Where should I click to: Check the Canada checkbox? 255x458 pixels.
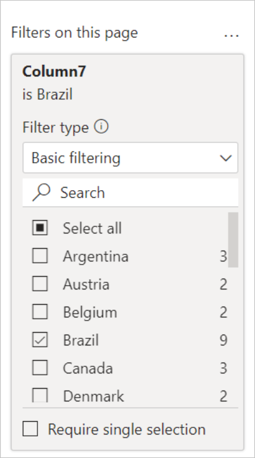pyautogui.click(x=40, y=368)
